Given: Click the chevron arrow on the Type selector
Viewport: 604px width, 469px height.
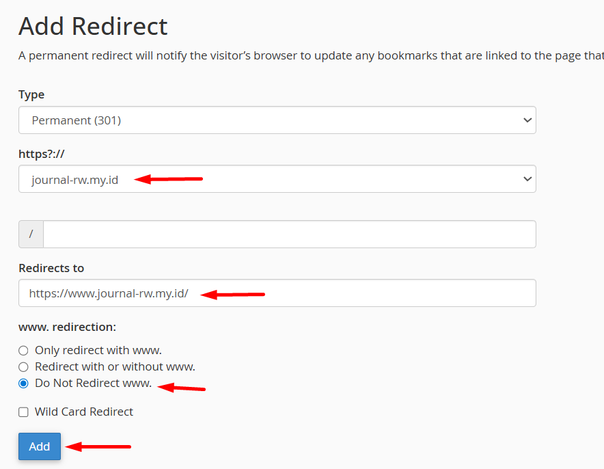Looking at the screenshot, I should click(x=527, y=120).
